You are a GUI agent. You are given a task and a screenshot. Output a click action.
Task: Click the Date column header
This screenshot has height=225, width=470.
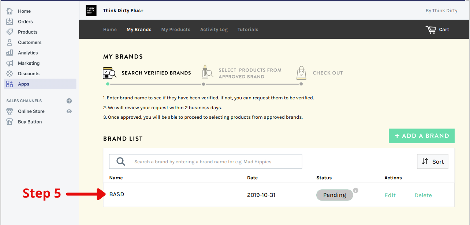tap(253, 178)
